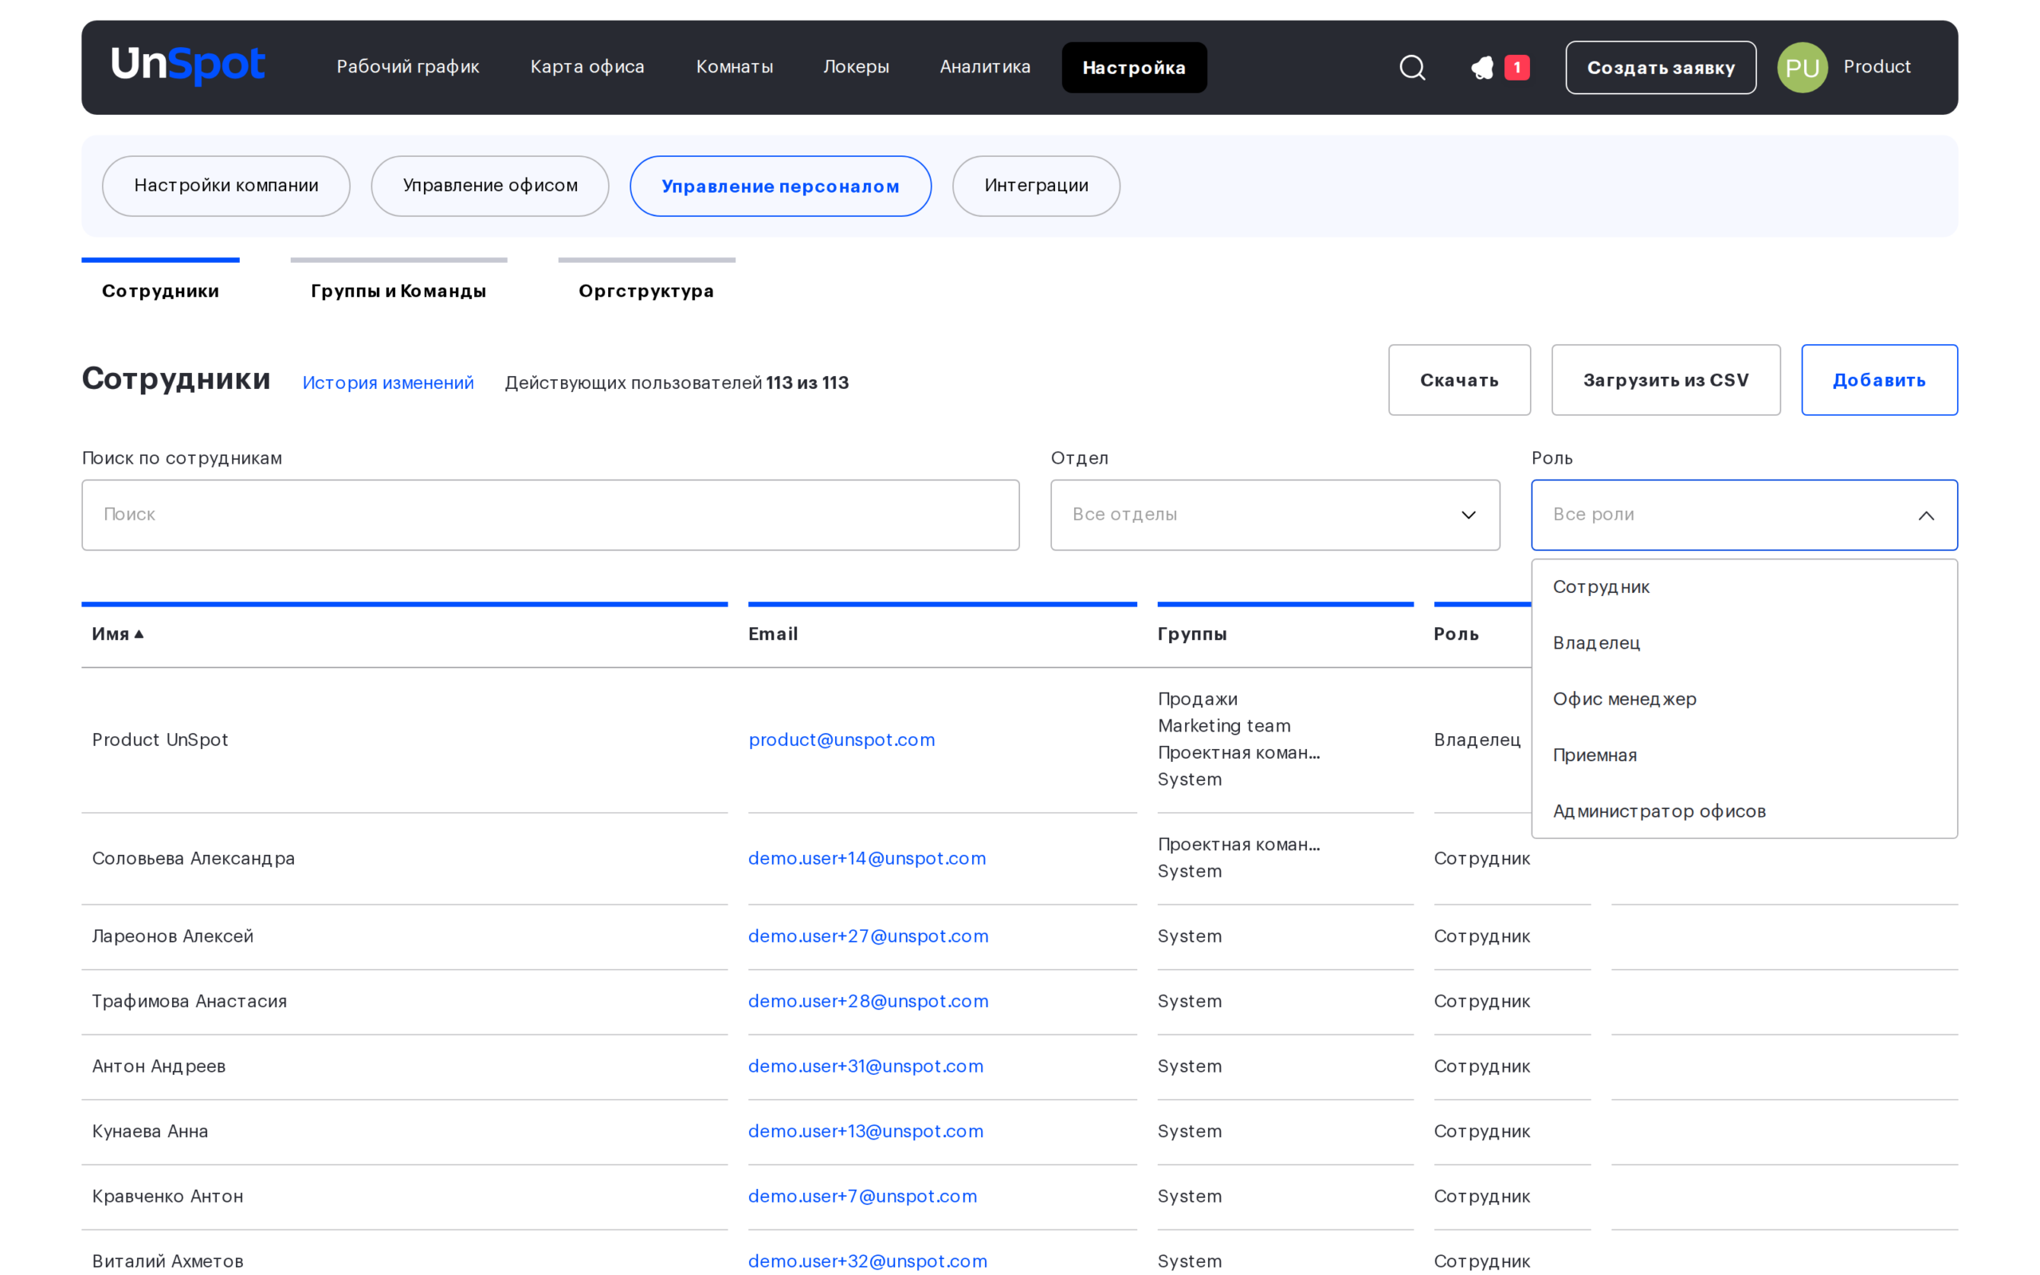Image resolution: width=2040 pixels, height=1275 pixels.
Task: Click Marketing team group text
Action: [x=1224, y=726]
